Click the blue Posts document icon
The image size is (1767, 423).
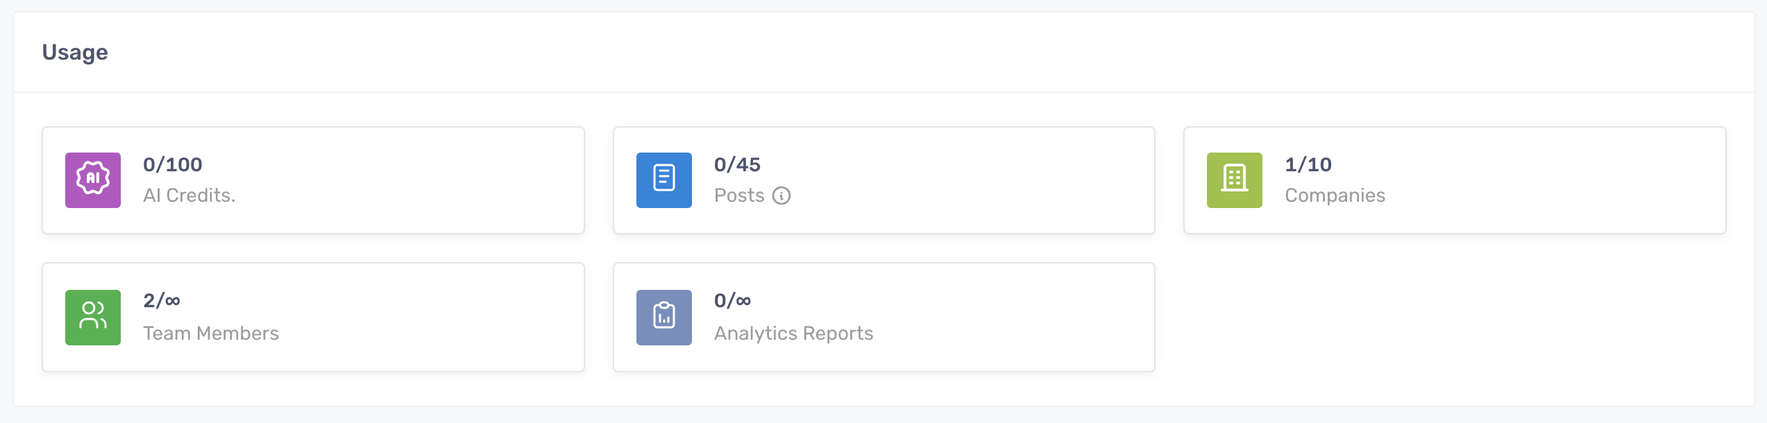point(663,180)
